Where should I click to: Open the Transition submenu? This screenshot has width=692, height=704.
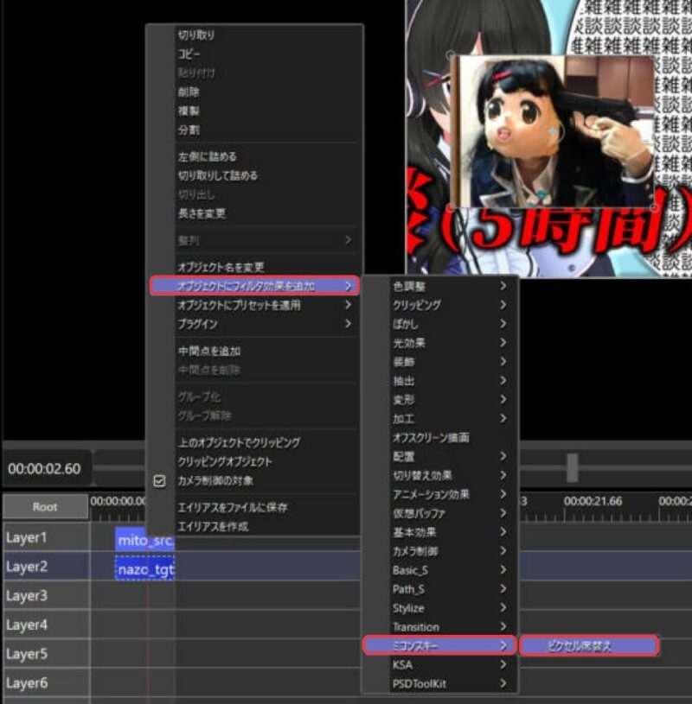point(439,627)
